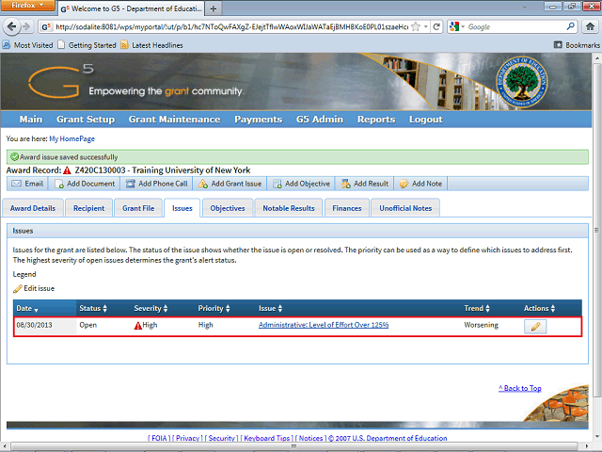Open the Administrative: Level of Effort issue link
Image resolution: width=602 pixels, height=452 pixels.
click(324, 325)
